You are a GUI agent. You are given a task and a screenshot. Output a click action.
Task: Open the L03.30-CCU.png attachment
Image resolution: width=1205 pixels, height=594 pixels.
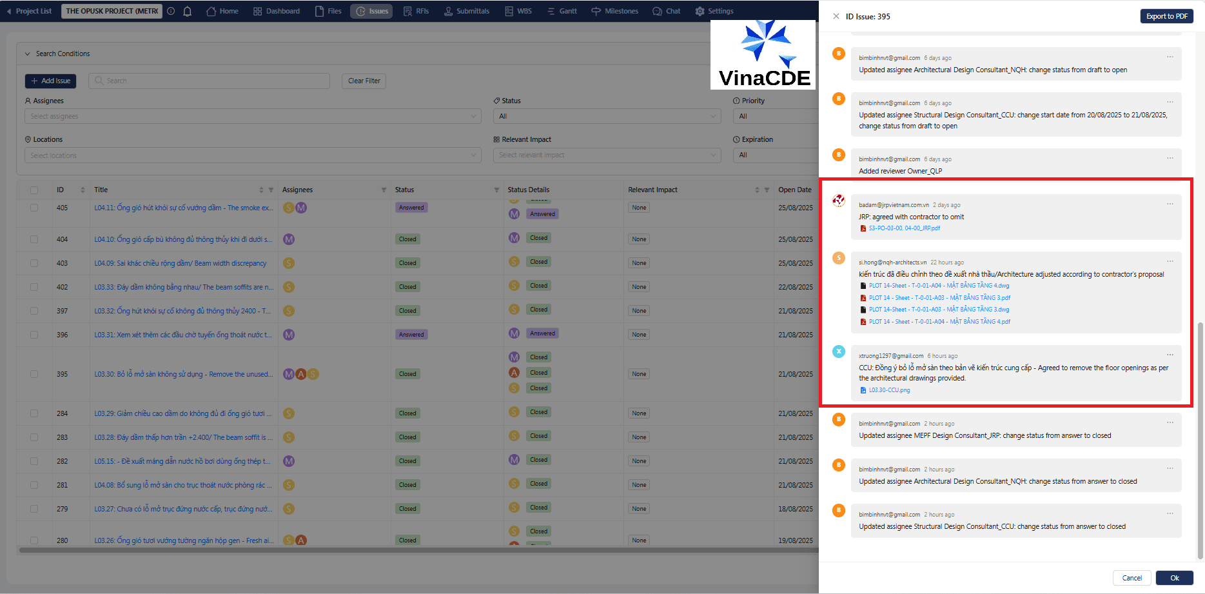[889, 390]
